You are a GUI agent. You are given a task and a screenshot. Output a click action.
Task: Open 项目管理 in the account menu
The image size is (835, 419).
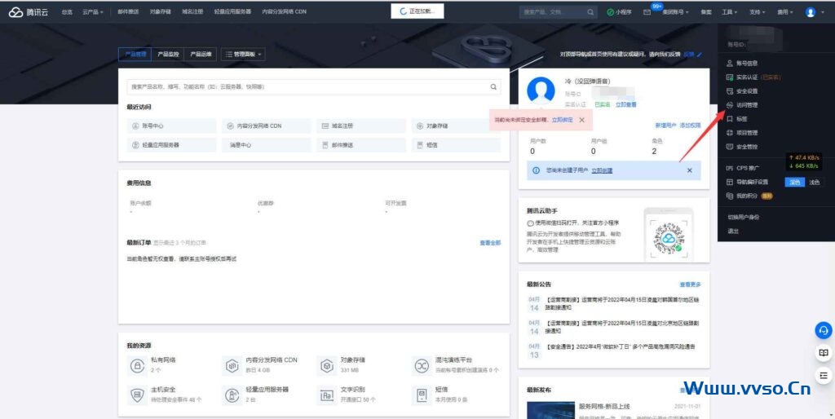[x=746, y=132]
